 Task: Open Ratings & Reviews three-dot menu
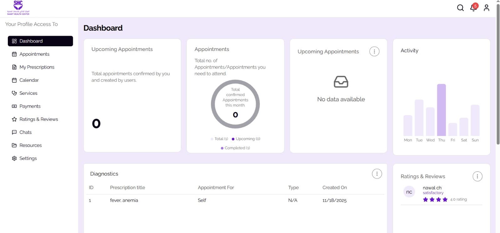[477, 176]
